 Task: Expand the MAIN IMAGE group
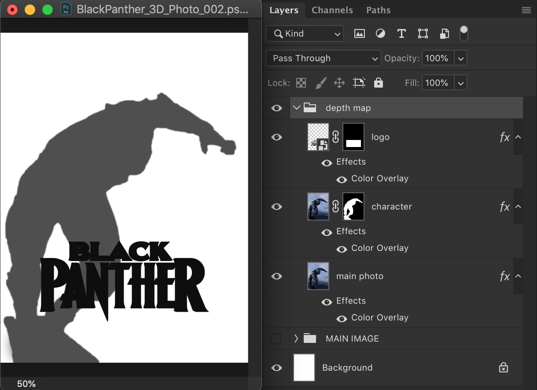[x=296, y=338]
